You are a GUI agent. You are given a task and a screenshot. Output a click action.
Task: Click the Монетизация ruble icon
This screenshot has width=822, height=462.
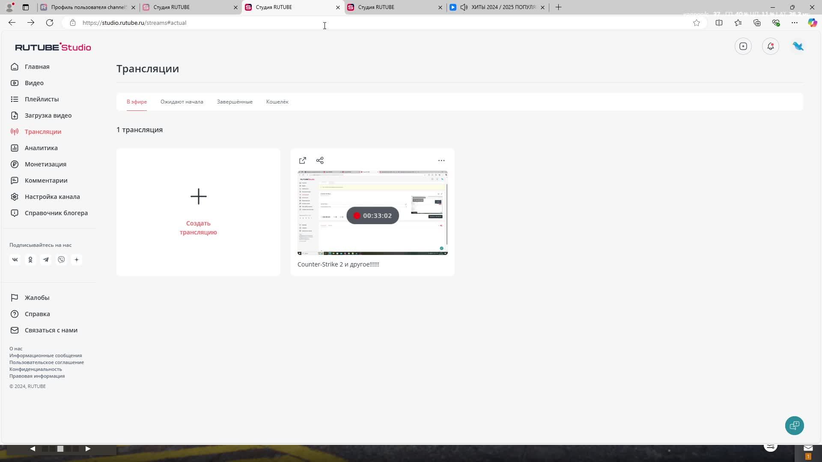[15, 164]
